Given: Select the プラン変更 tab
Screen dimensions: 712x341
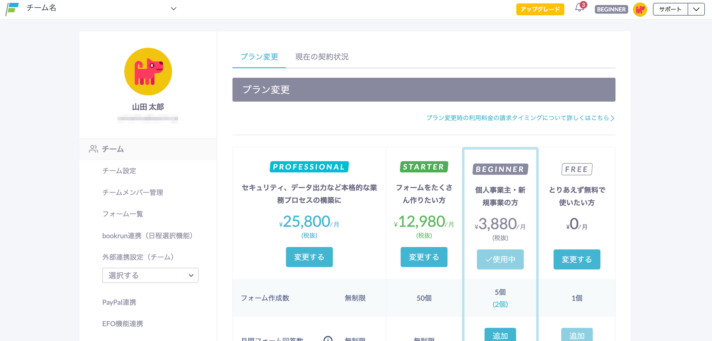Looking at the screenshot, I should point(259,57).
